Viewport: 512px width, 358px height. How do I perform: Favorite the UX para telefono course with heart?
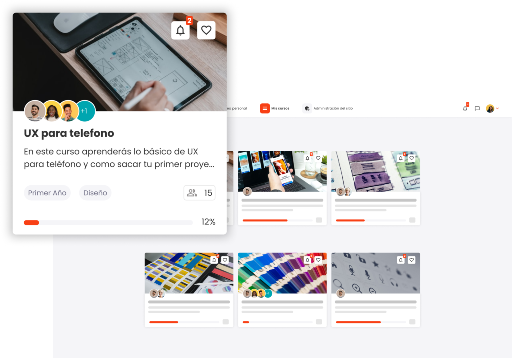[x=206, y=30]
